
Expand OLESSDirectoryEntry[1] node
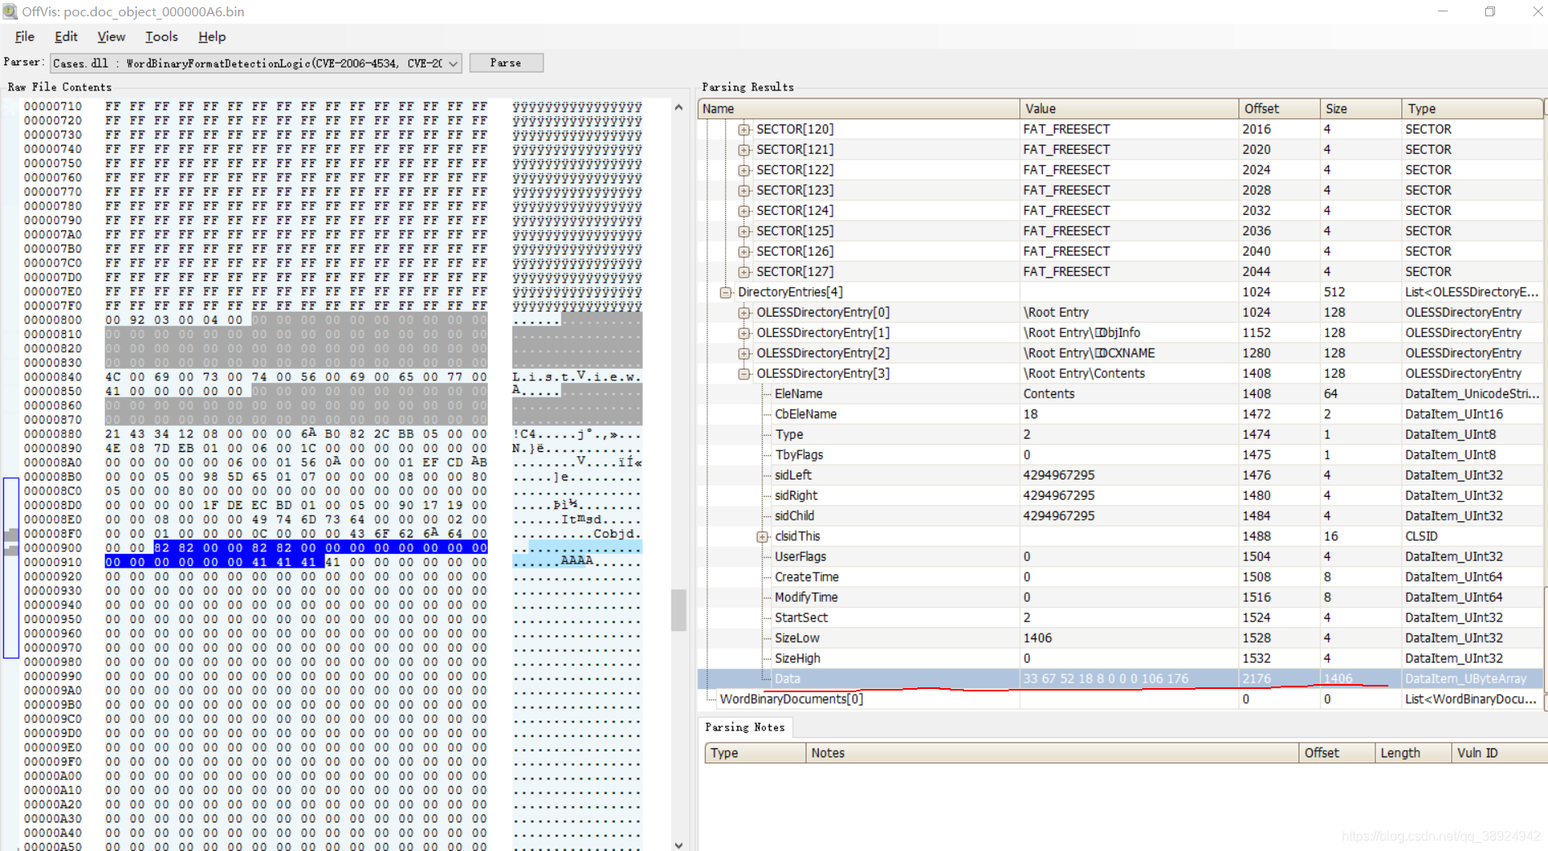click(744, 333)
